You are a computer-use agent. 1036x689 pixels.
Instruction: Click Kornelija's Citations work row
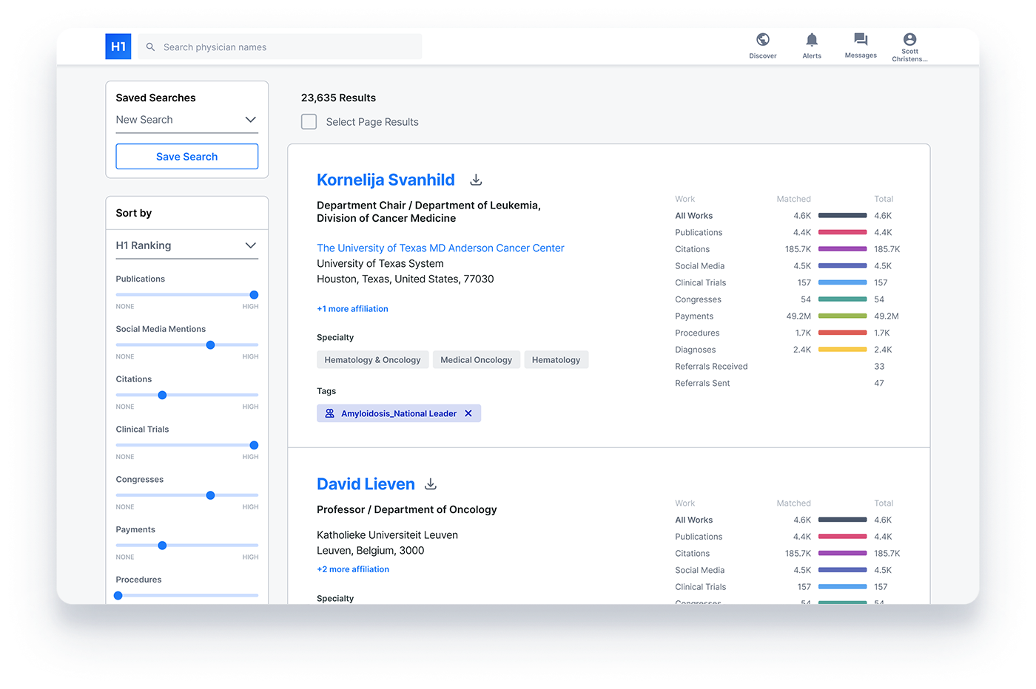click(x=787, y=249)
